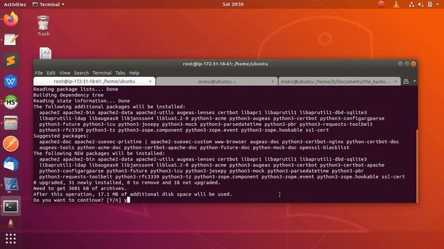The image size is (444, 249).
Task: Open the Tabs menu
Action: tap(120, 73)
